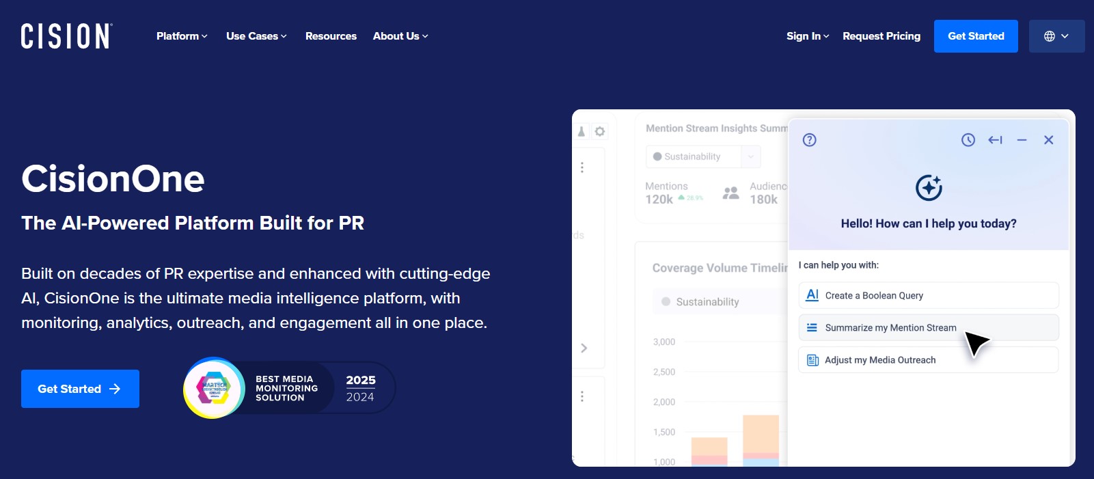Click the Request Pricing link
1094x479 pixels.
[x=881, y=36]
